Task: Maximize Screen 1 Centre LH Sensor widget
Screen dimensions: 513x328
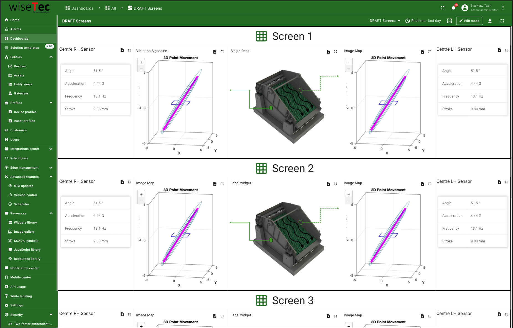Action: tap(507, 50)
